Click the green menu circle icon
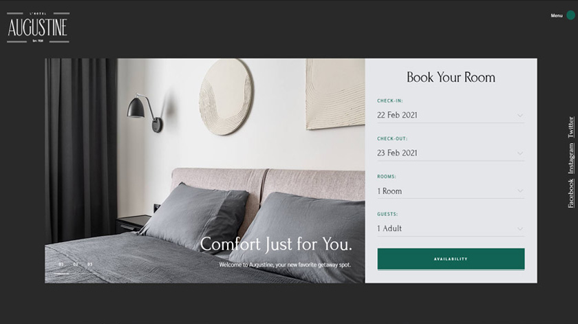The height and width of the screenshot is (324, 578). tap(570, 15)
